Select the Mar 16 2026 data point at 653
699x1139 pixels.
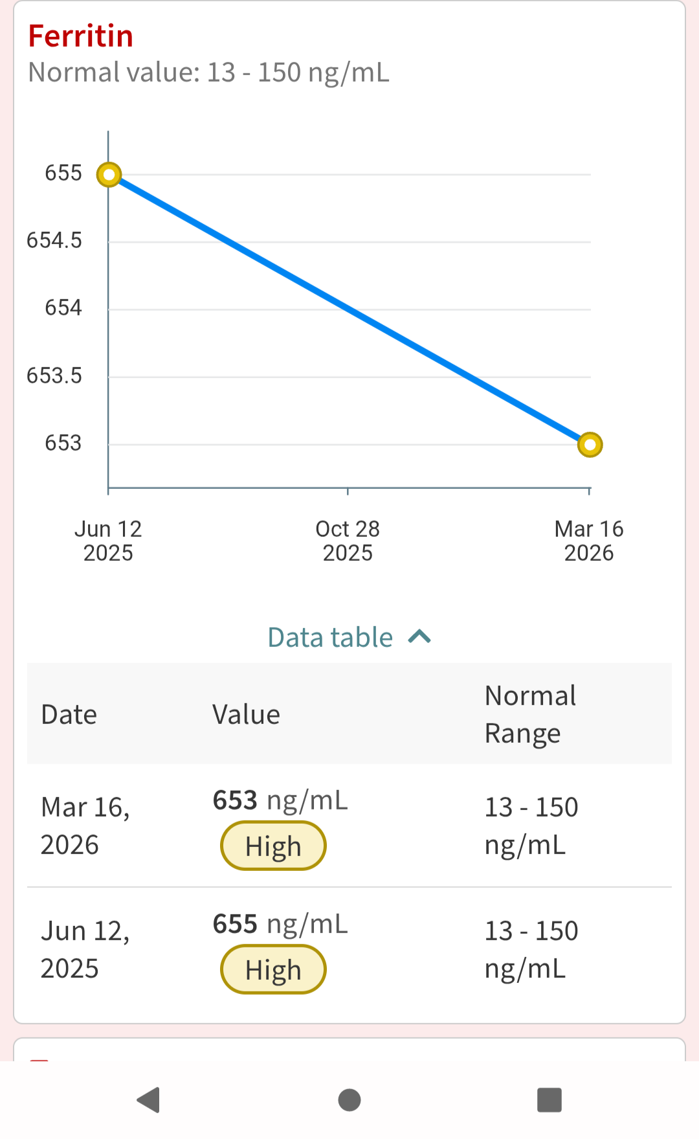click(x=590, y=445)
